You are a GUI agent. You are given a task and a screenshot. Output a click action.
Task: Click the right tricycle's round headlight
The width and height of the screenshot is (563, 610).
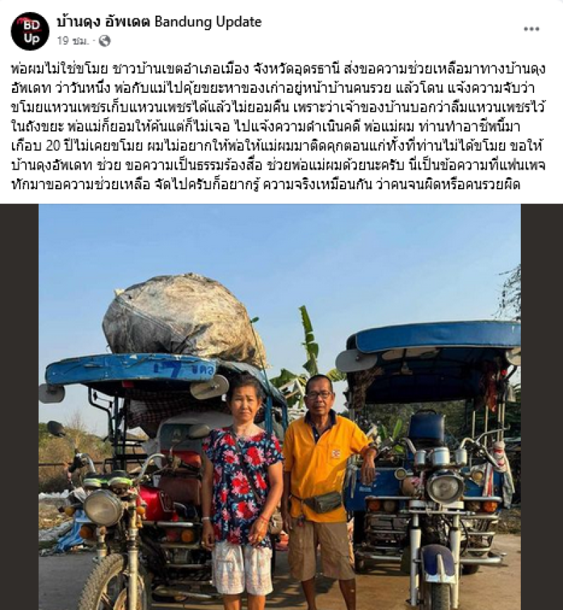(x=445, y=488)
